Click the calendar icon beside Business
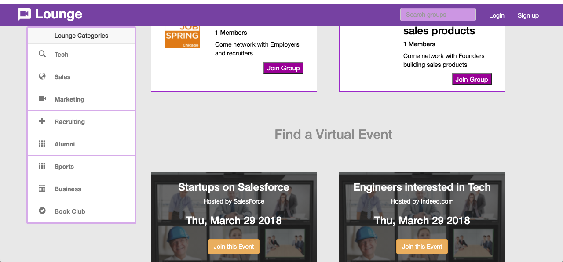 pos(42,189)
